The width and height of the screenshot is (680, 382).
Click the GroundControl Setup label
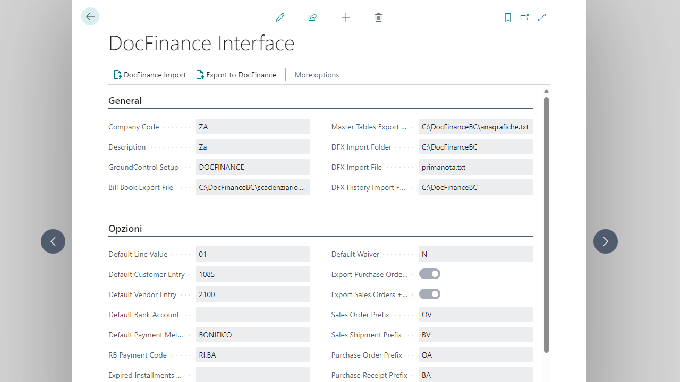[143, 167]
